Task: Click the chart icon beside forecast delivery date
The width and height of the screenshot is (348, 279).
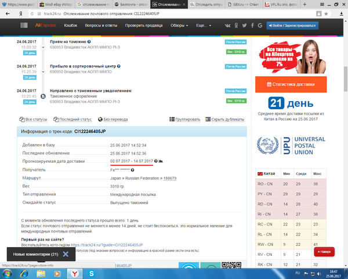Action: pyautogui.click(x=161, y=161)
